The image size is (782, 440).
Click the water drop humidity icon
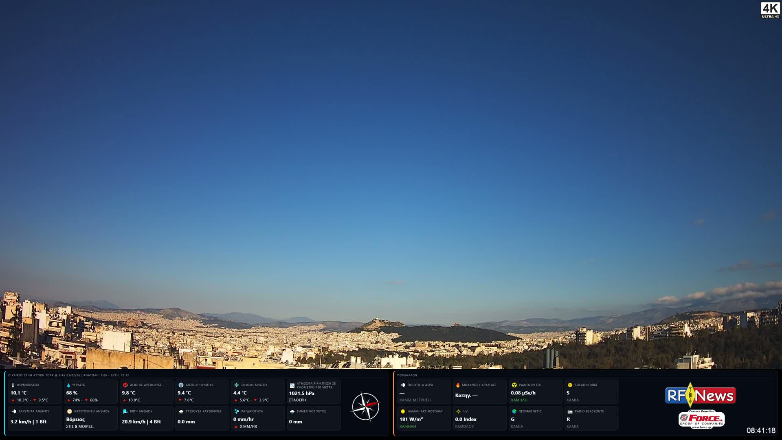click(x=68, y=385)
